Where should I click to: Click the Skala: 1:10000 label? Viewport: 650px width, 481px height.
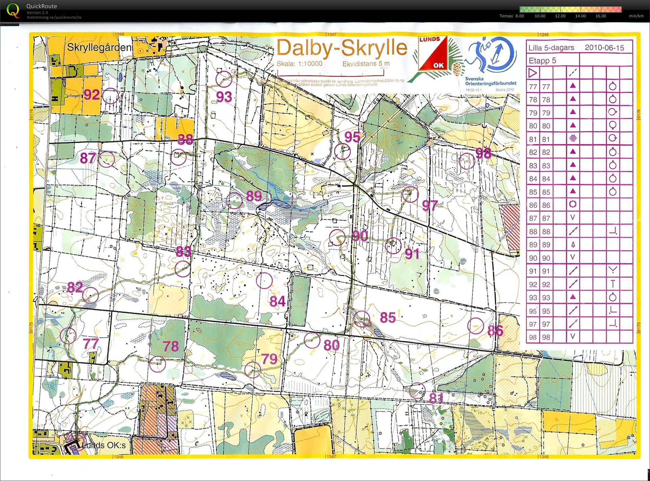299,64
